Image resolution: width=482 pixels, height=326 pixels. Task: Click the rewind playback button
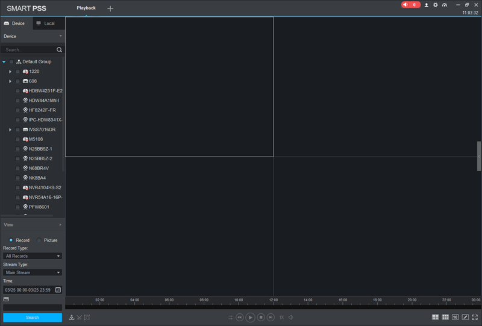(x=240, y=318)
